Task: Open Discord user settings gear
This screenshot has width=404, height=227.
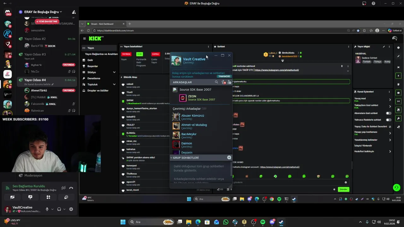Action: tap(71, 209)
